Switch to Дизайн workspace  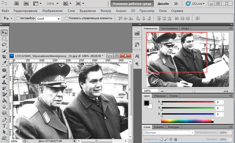163,4
